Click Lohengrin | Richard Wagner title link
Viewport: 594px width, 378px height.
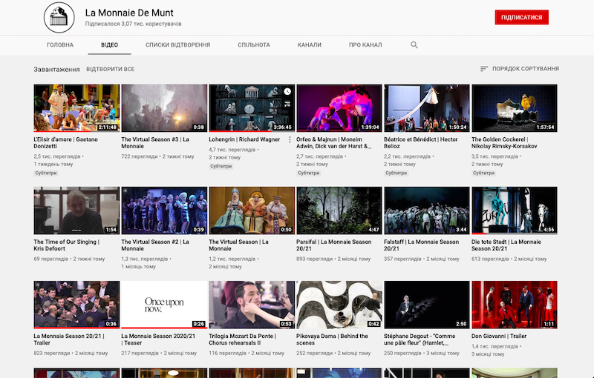[244, 139]
